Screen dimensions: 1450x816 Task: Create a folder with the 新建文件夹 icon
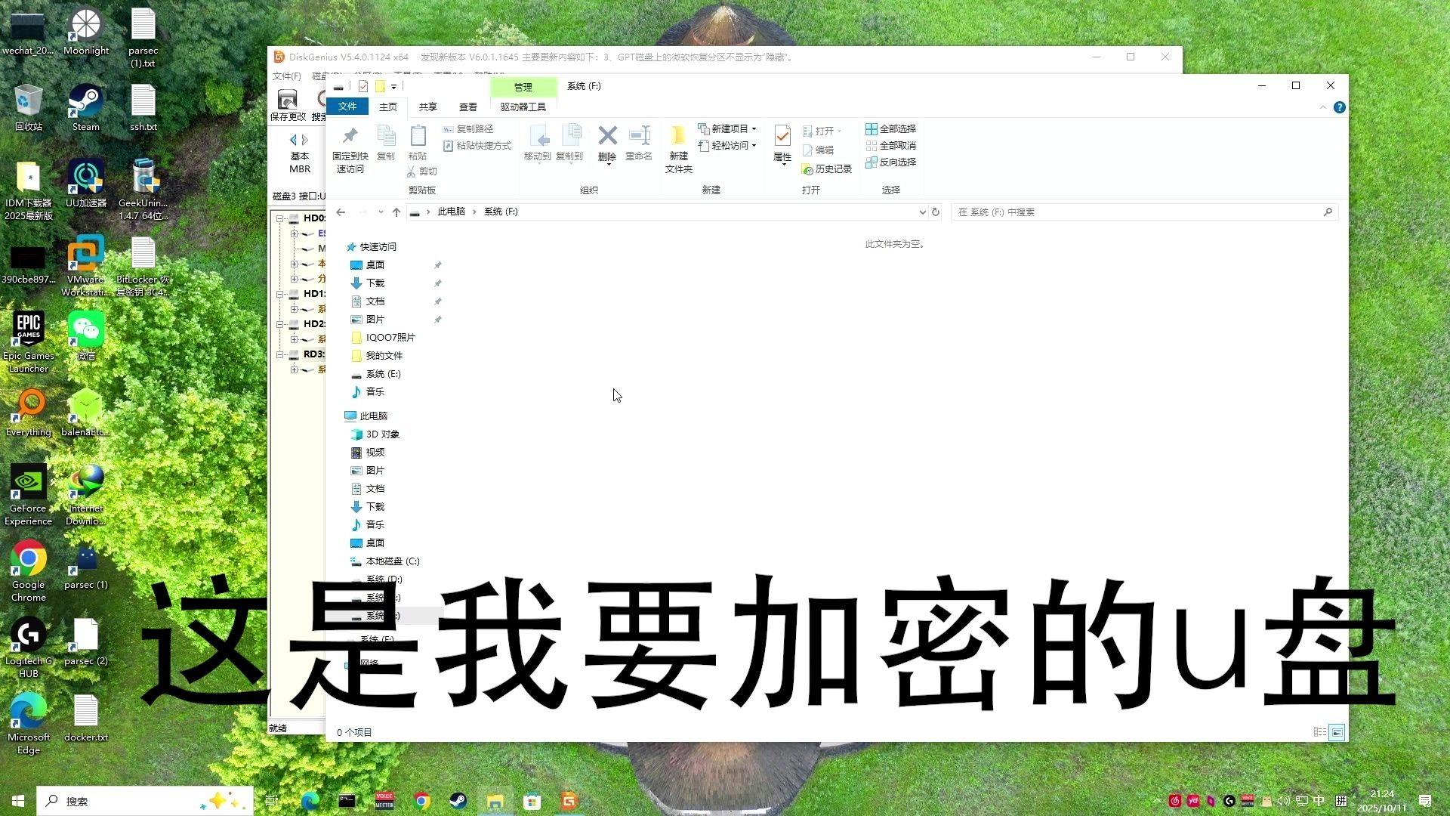point(677,147)
